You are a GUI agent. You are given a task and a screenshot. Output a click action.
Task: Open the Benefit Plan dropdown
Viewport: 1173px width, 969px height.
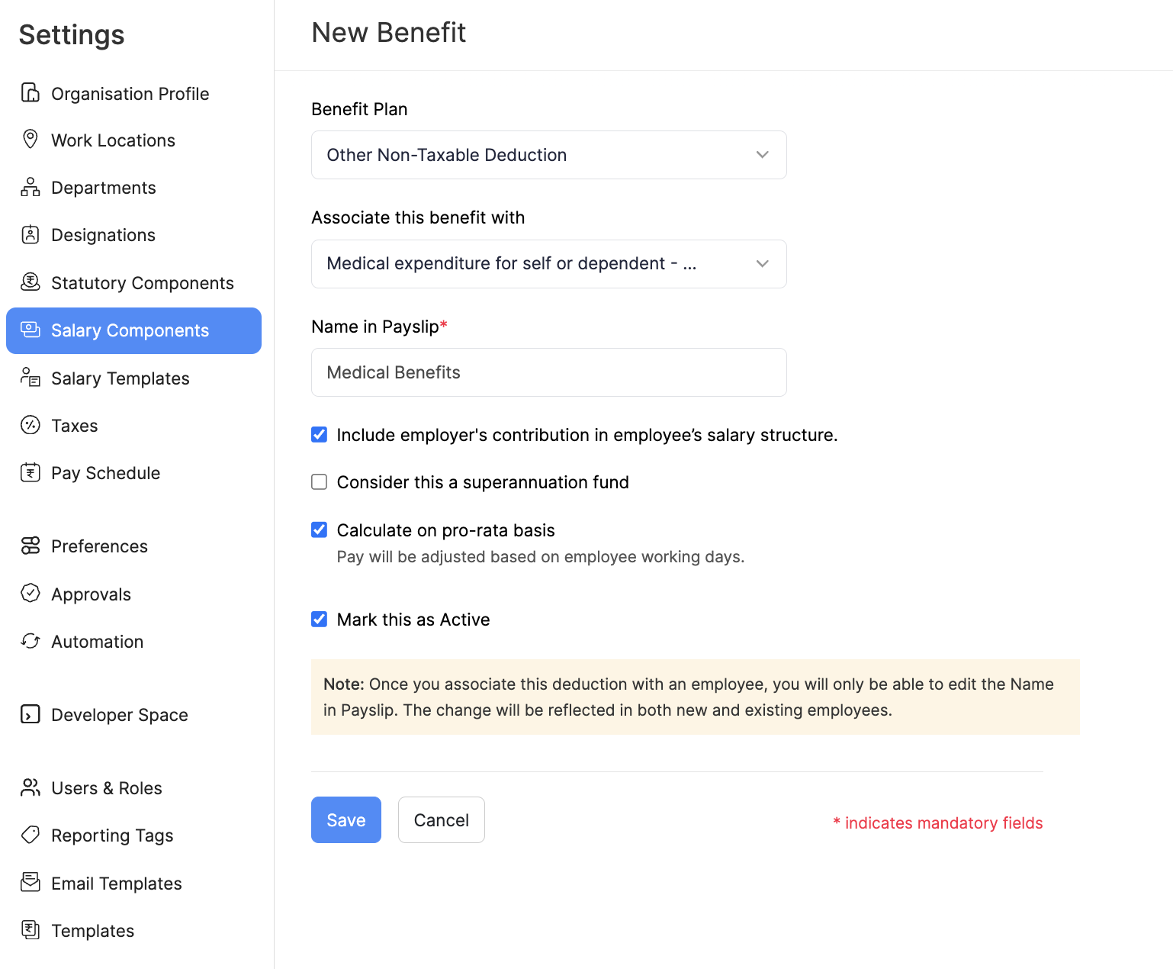point(548,155)
